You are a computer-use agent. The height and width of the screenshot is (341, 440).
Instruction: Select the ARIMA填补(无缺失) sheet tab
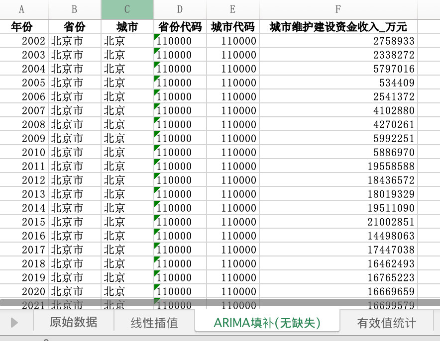tap(267, 322)
